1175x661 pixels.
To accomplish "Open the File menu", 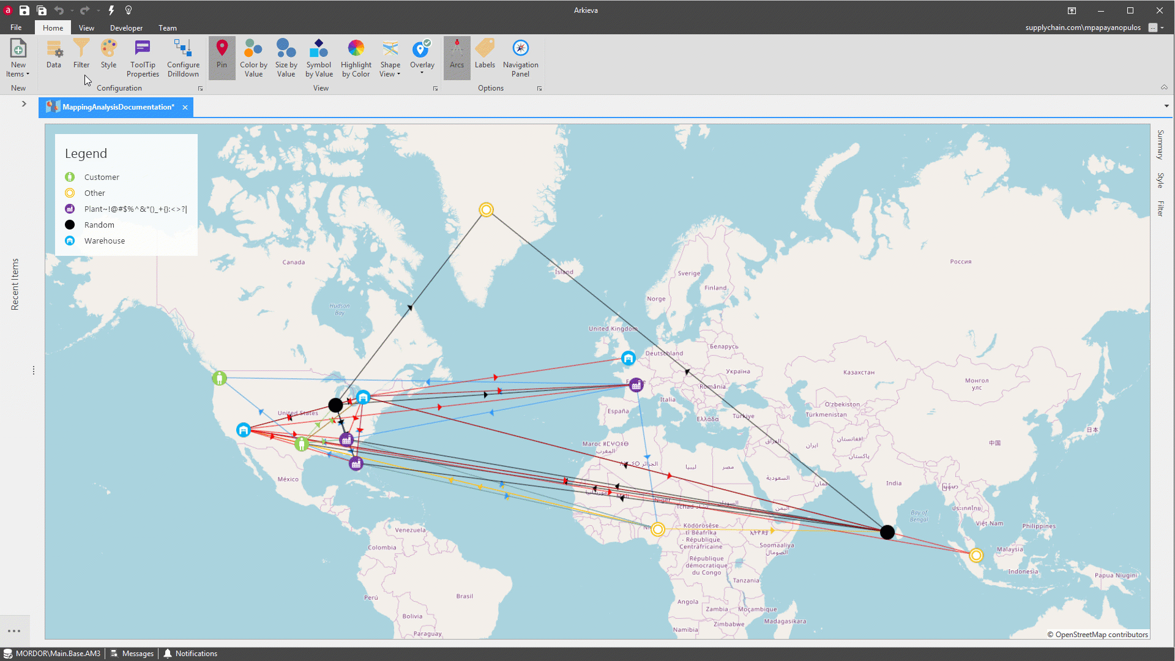I will click(16, 28).
